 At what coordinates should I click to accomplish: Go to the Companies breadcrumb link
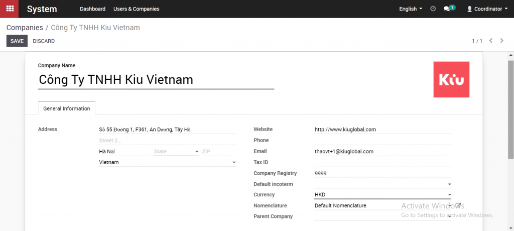click(25, 28)
